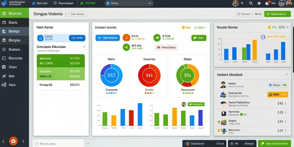This screenshot has height=147, width=294.
Task: Open the Blanonbe sidebar item
Action: click(14, 58)
